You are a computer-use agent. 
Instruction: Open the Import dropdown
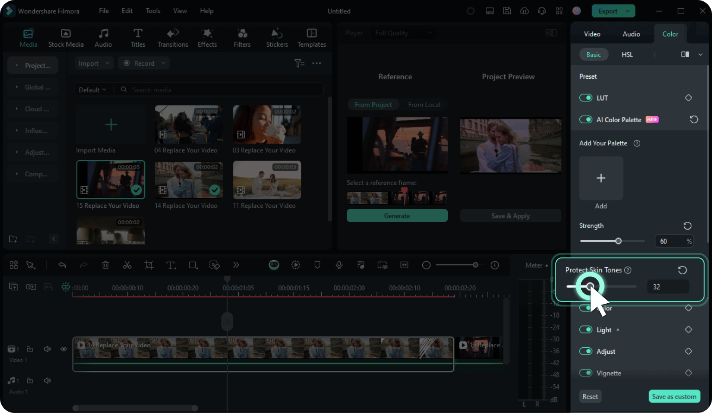coord(94,63)
